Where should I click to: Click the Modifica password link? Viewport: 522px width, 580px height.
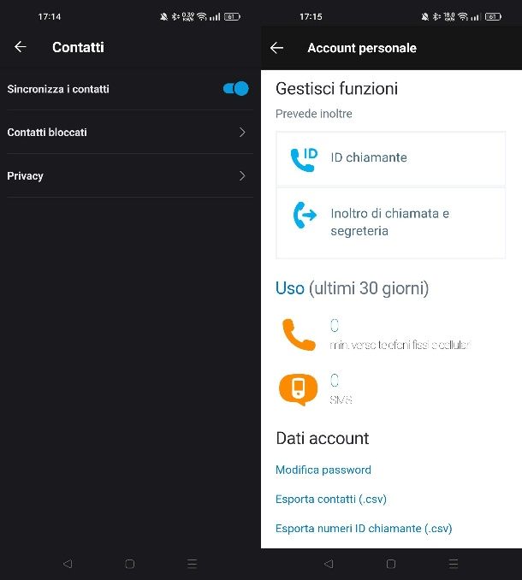coord(323,470)
